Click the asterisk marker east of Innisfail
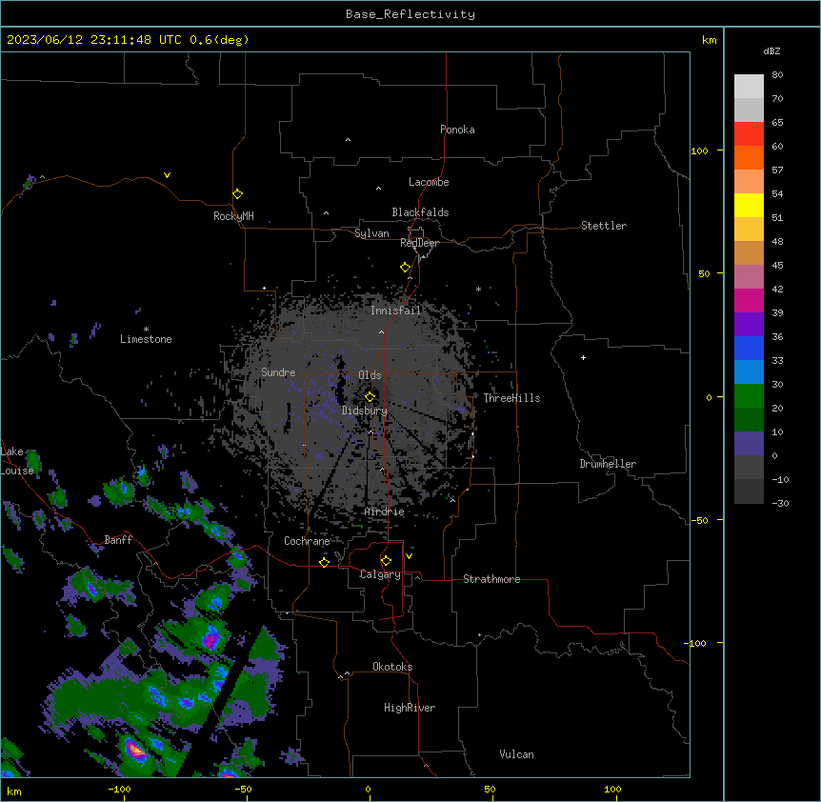821x802 pixels. tap(478, 289)
